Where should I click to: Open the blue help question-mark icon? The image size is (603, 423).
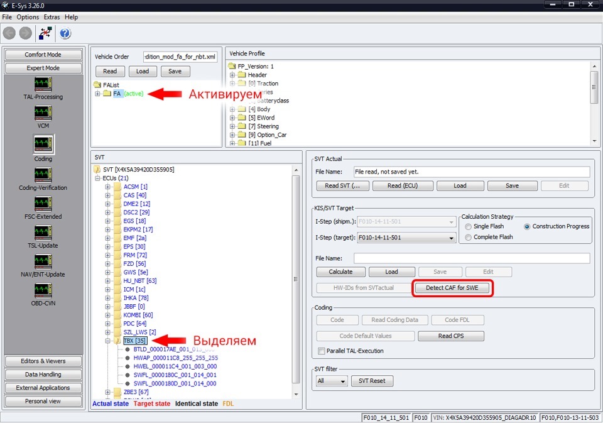tap(65, 33)
